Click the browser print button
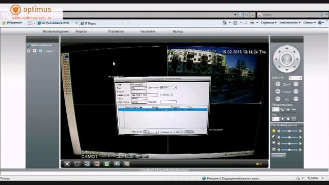Screen dimensions: 329x185 (252, 23)
